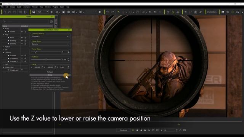This screenshot has height=137, width=244.
Task: Select the Move tool icon
Action: tap(124, 12)
